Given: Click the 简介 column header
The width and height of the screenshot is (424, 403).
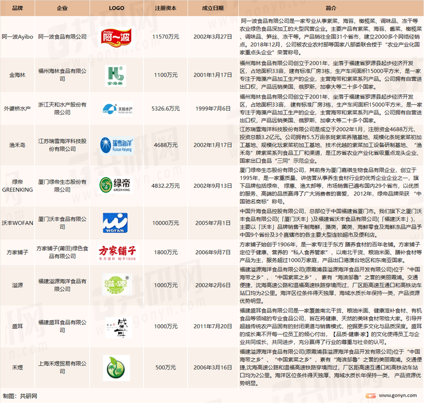Looking at the screenshot, I should (330, 8).
